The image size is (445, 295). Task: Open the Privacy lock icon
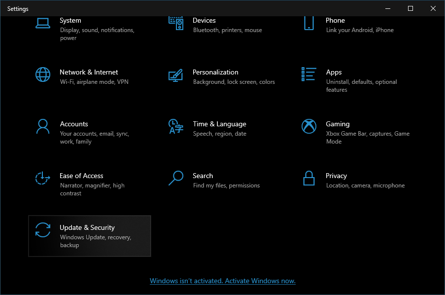click(309, 178)
